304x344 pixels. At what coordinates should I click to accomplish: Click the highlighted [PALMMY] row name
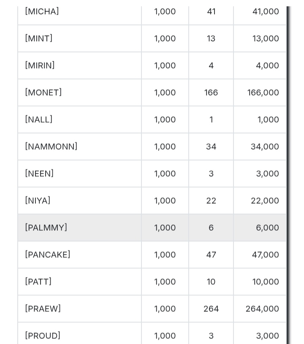[x=46, y=228]
